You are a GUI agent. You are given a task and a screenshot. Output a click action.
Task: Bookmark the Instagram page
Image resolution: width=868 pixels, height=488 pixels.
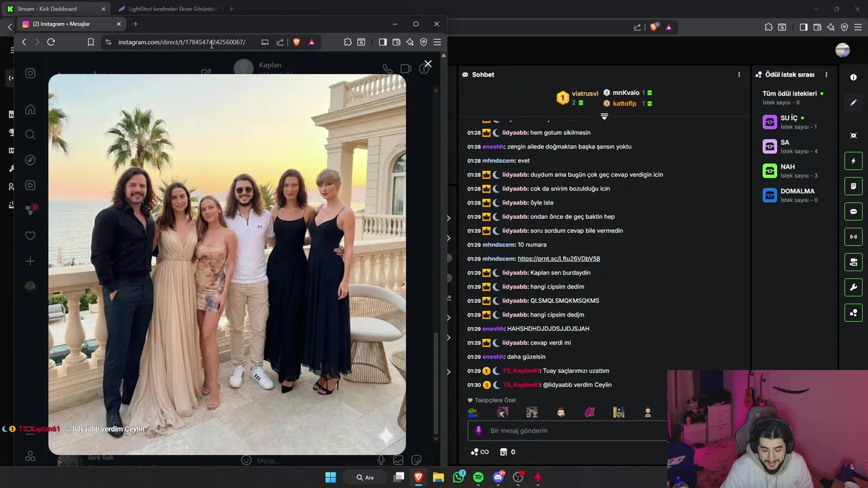pos(90,42)
